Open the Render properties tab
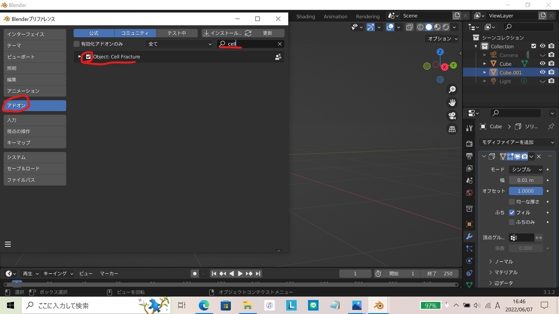The width and height of the screenshot is (559, 314). click(469, 144)
